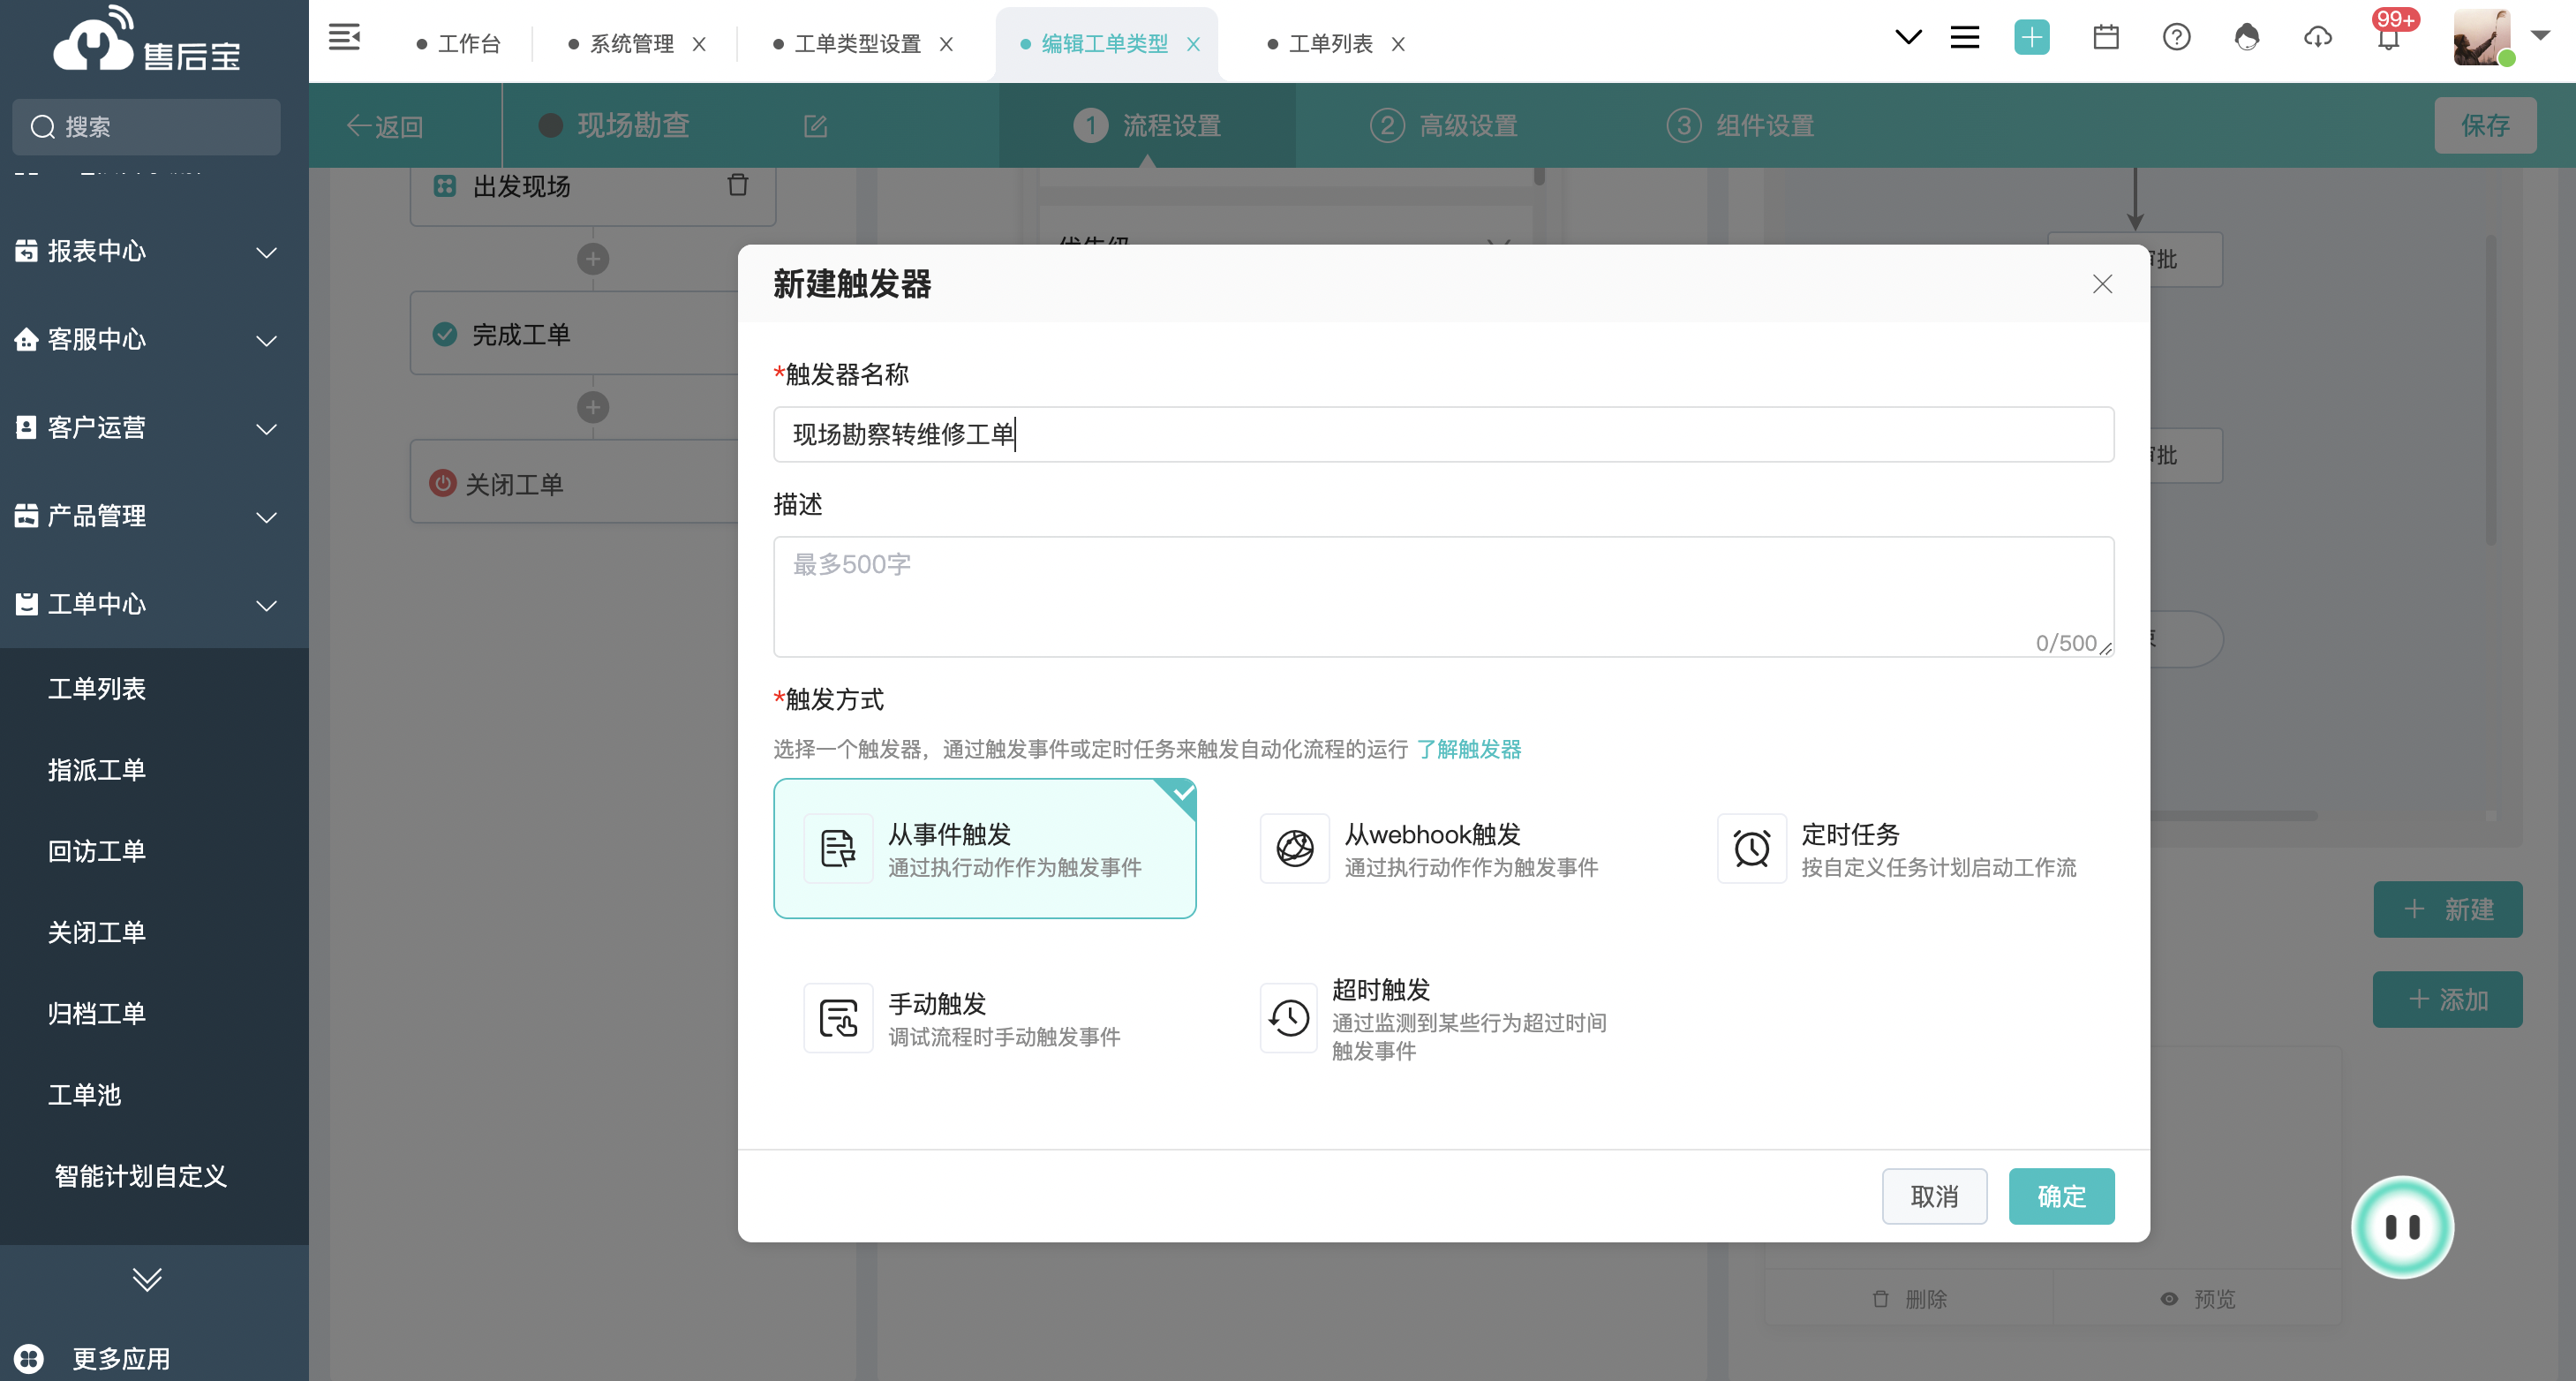Click the 定时任务 alarm clock icon
This screenshot has width=2576, height=1381.
click(x=1751, y=849)
